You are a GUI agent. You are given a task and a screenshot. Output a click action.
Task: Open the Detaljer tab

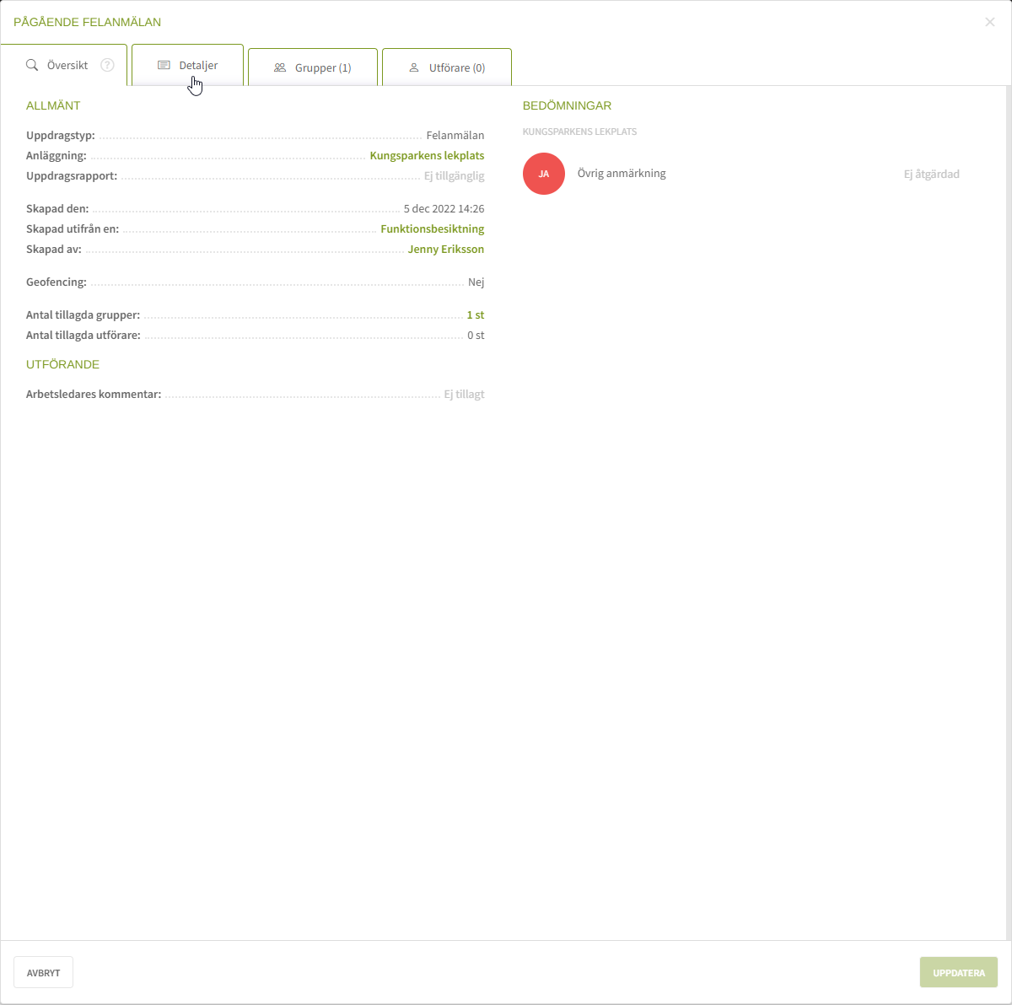pyautogui.click(x=198, y=65)
